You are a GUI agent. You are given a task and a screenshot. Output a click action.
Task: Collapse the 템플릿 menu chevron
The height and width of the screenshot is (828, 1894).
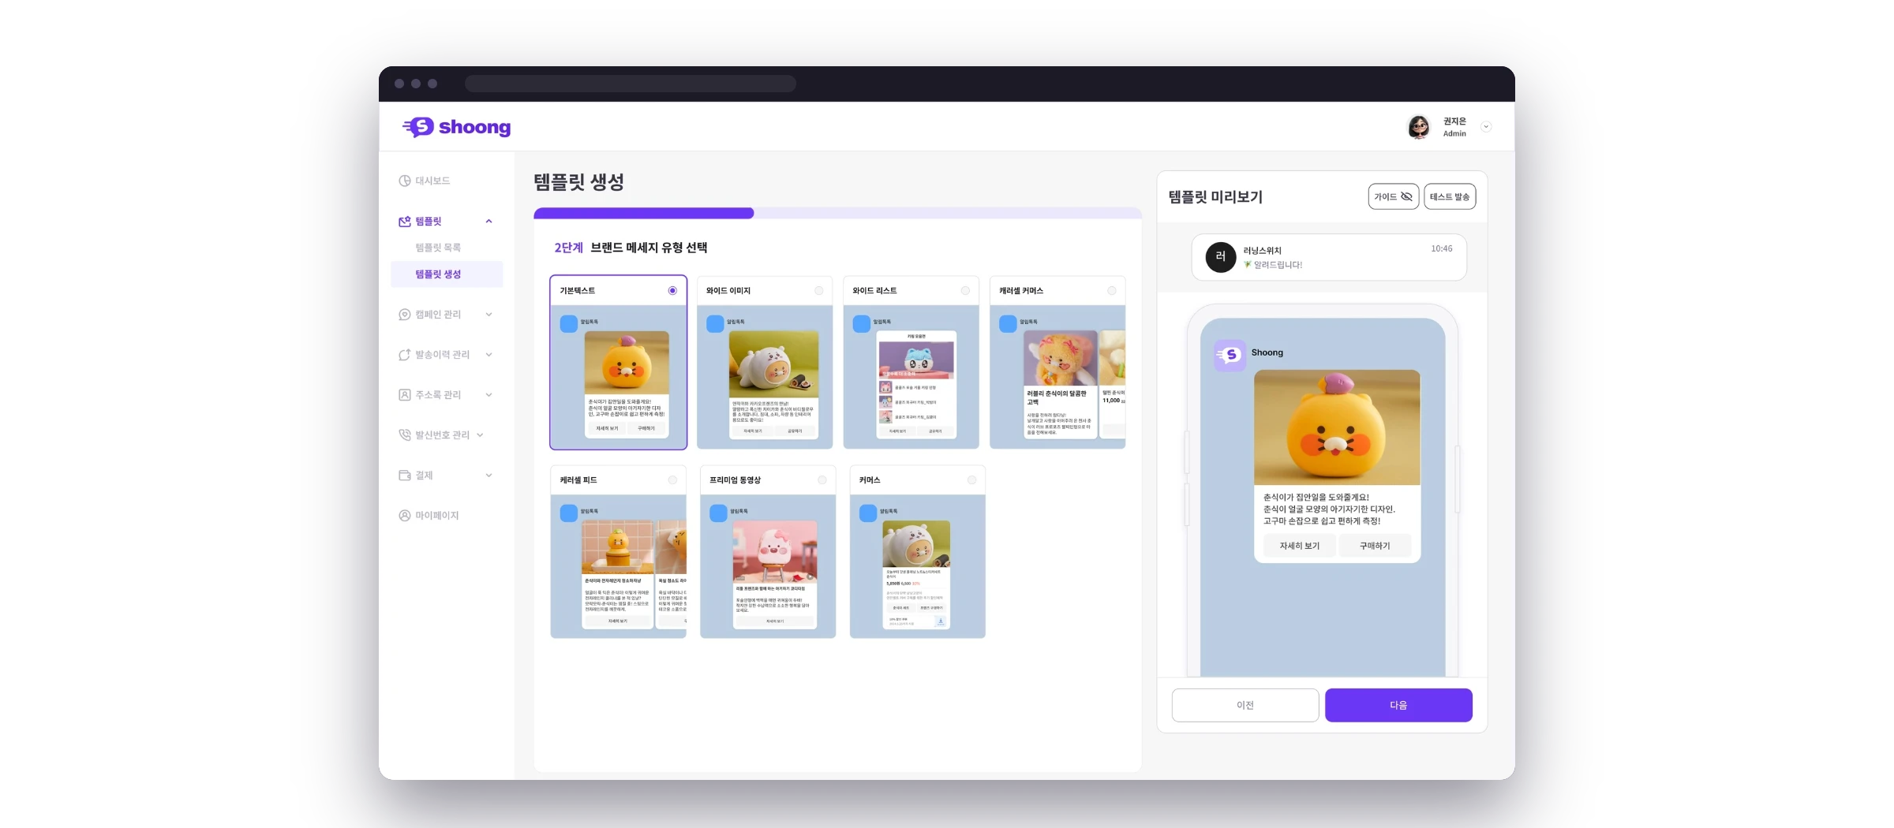click(489, 222)
